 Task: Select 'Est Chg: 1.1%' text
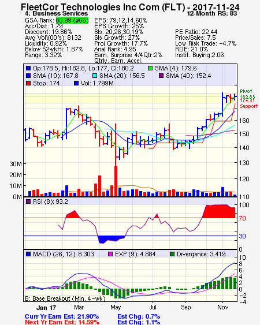pyautogui.click(x=139, y=322)
